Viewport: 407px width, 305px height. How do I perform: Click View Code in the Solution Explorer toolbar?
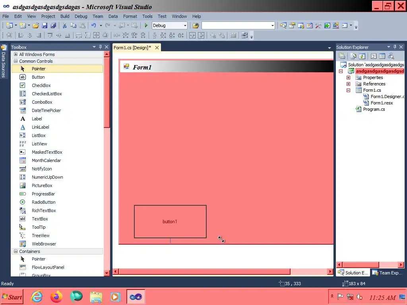pos(374,56)
